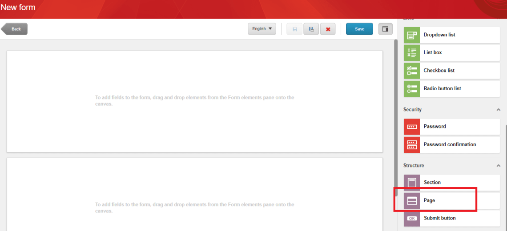The height and width of the screenshot is (231, 507).
Task: Select the Radio button list icon
Action: (x=412, y=88)
